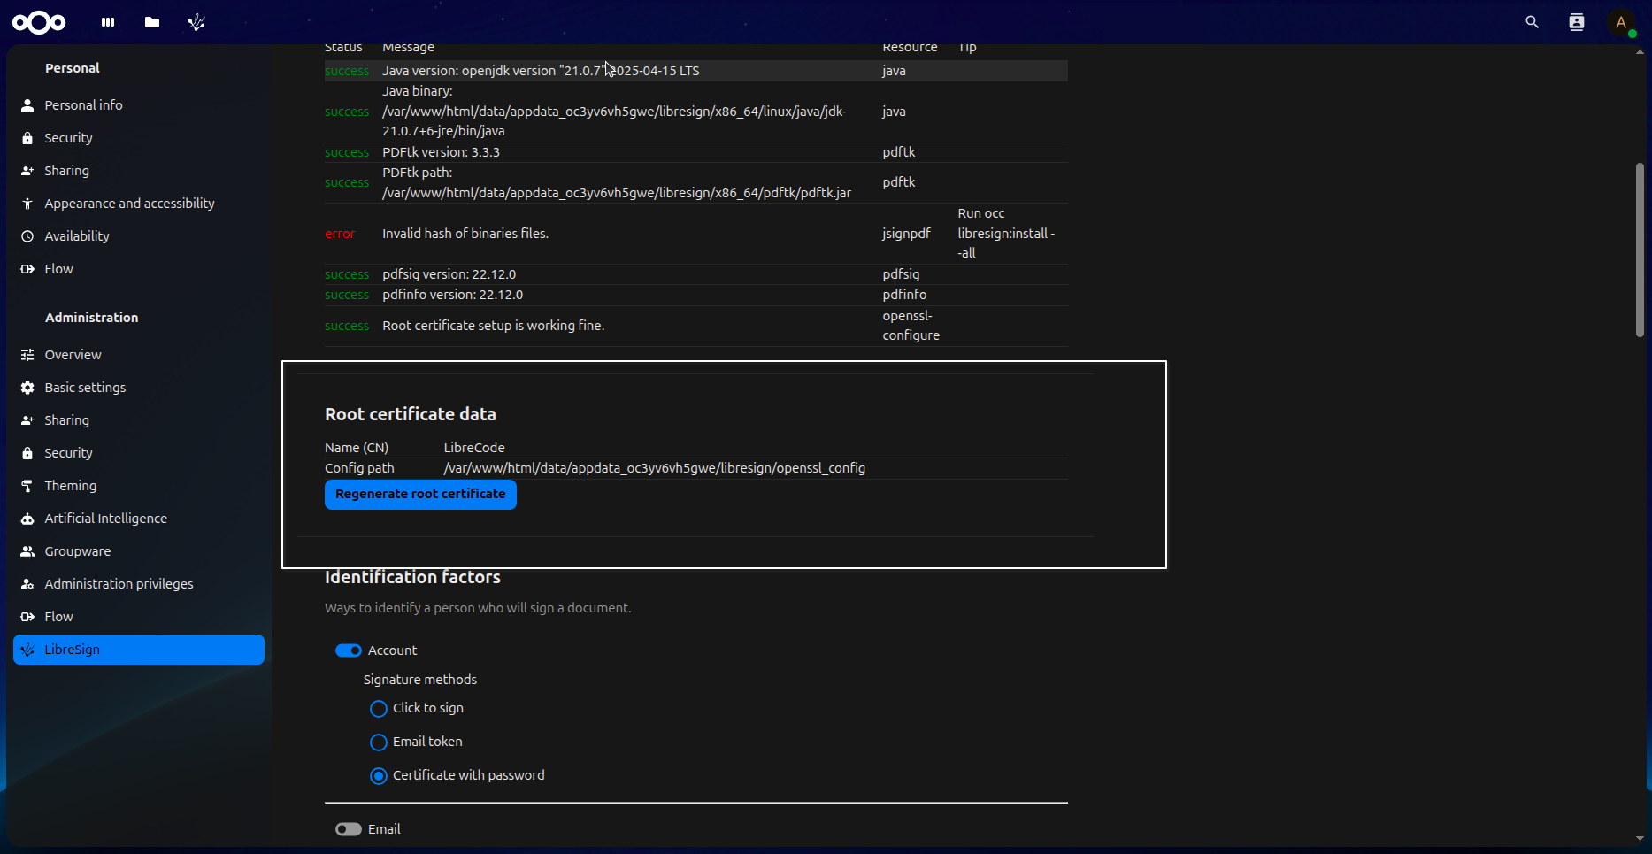The width and height of the screenshot is (1652, 854).
Task: Click the scrollbar up arrow
Action: (x=1640, y=52)
